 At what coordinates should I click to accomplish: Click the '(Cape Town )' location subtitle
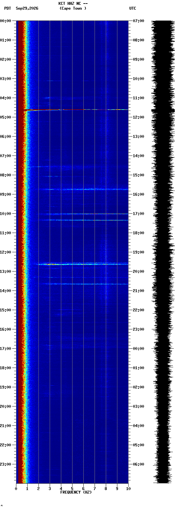pyautogui.click(x=73, y=8)
